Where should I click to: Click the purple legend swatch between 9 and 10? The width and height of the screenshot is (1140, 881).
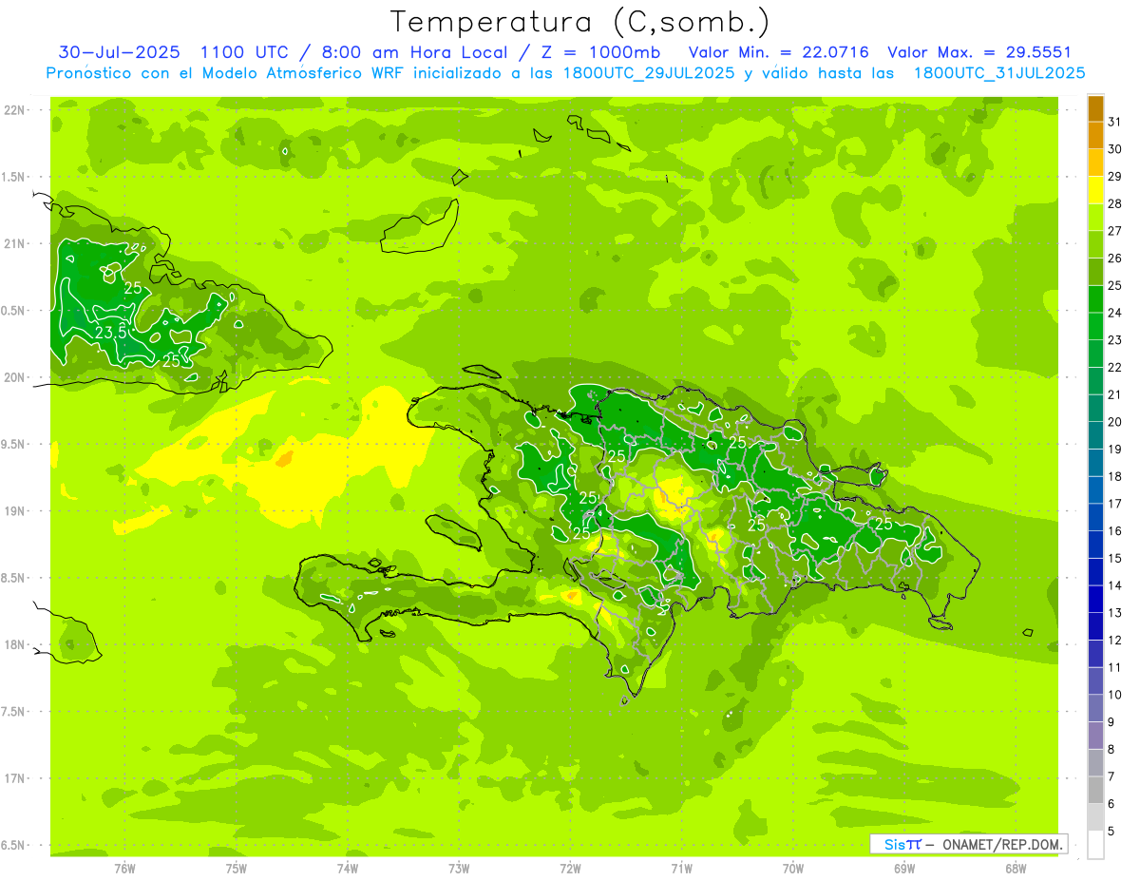point(1095,709)
